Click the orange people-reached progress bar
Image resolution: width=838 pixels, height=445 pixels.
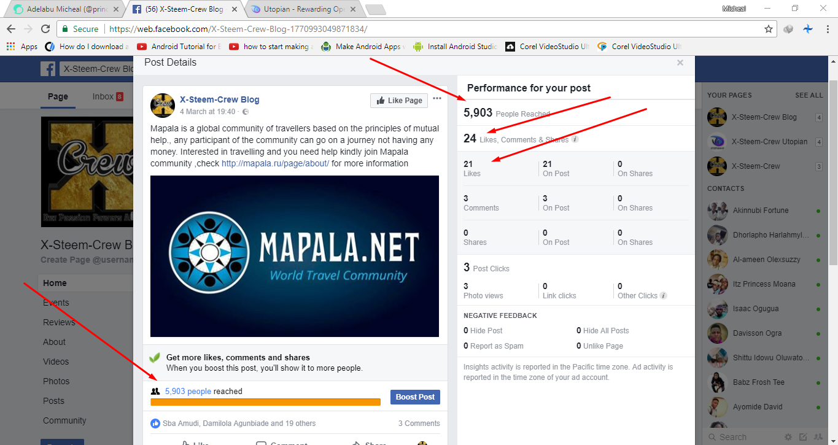[x=265, y=402]
